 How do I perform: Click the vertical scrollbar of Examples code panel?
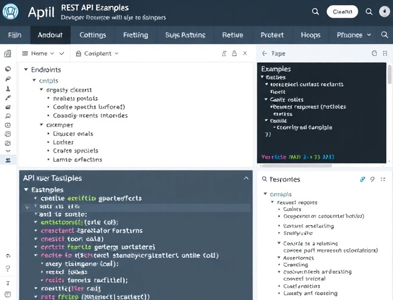point(389,76)
